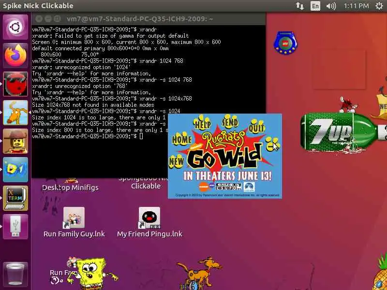Click QUIT paw button in Rugrats window
Screen dimensions: 387x290
pyautogui.click(x=256, y=126)
